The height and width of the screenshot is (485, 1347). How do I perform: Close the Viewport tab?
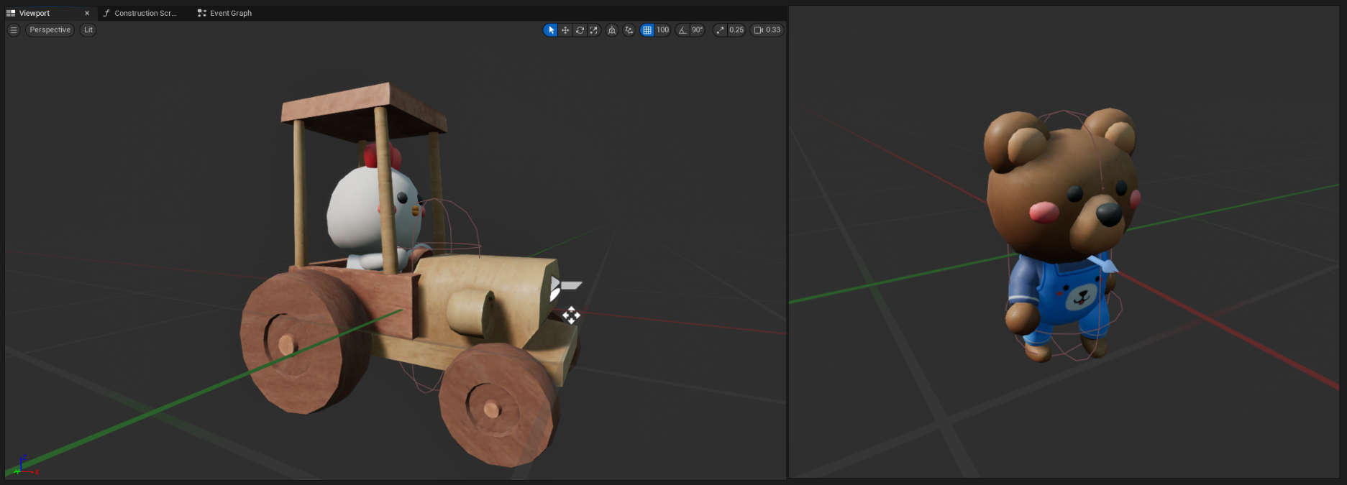click(x=87, y=13)
